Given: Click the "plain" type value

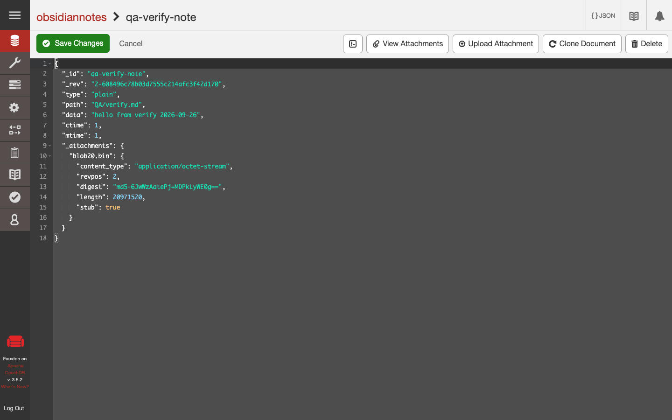Looking at the screenshot, I should (104, 94).
